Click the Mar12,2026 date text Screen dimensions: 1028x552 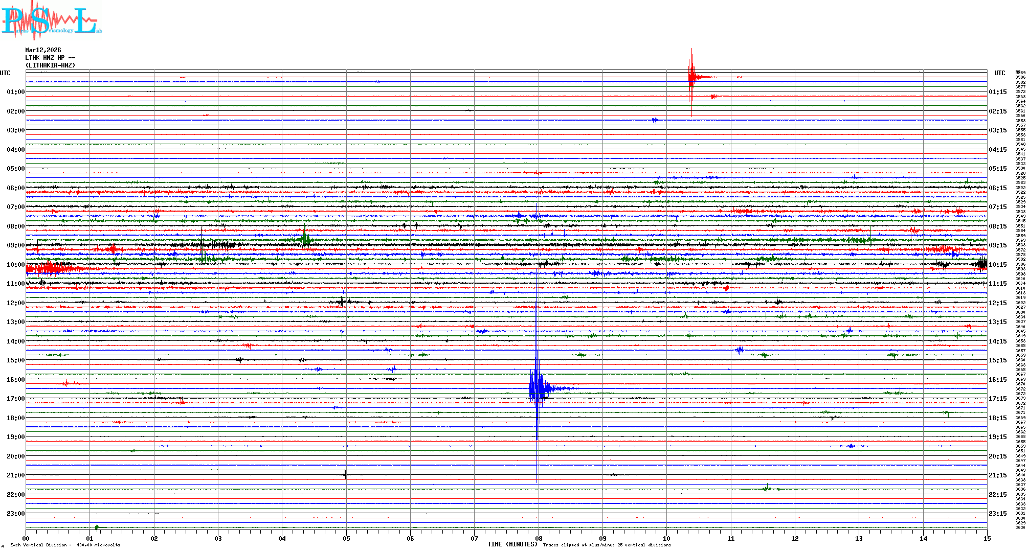coord(43,50)
